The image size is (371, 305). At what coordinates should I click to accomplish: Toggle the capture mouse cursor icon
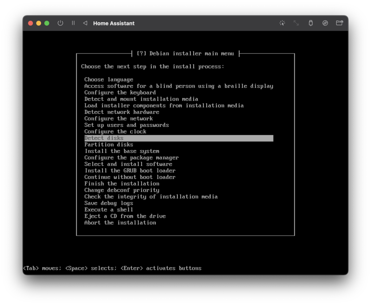click(x=282, y=23)
